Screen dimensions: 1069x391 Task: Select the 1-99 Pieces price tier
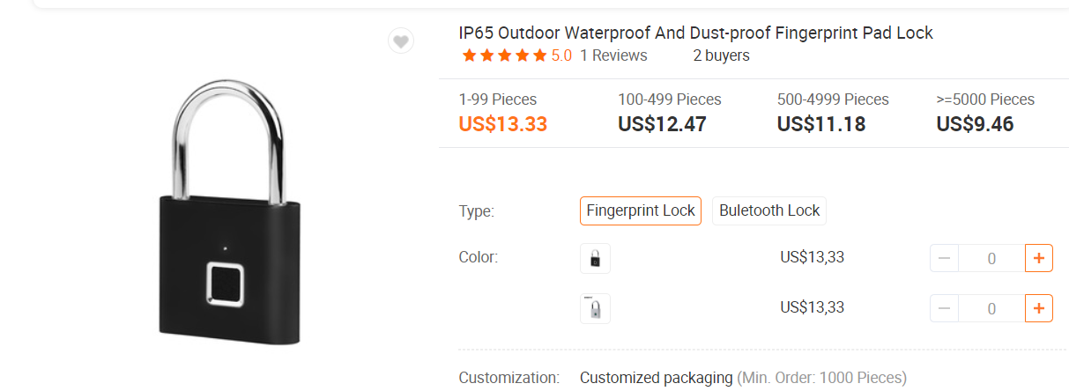click(x=503, y=113)
